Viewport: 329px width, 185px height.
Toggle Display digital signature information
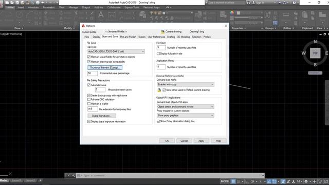coord(89,121)
